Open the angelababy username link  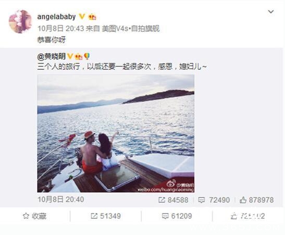(x=56, y=17)
